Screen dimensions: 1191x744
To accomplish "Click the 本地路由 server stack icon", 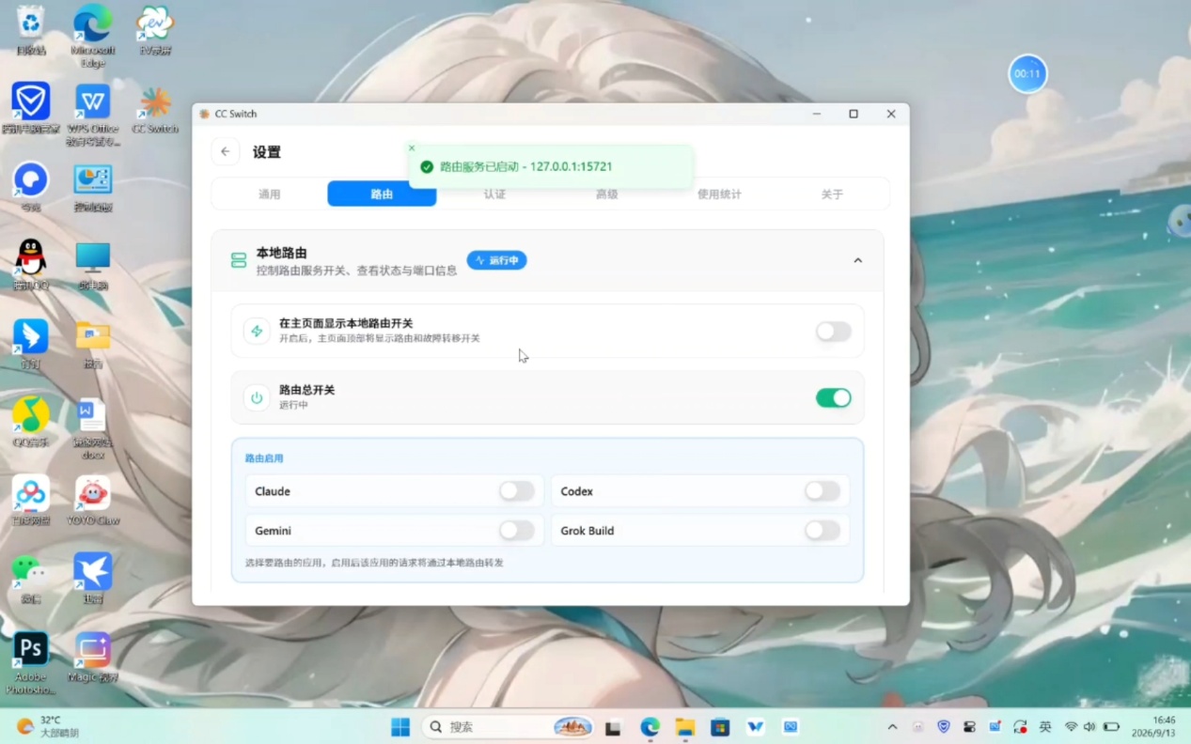I will click(x=239, y=260).
